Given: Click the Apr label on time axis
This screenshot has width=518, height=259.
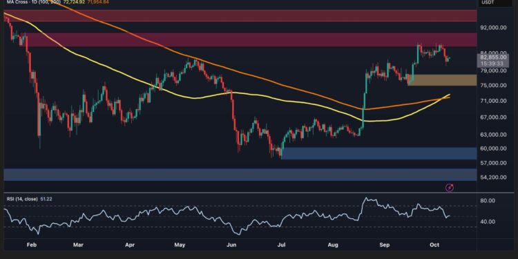Looking at the screenshot, I should (130, 245).
